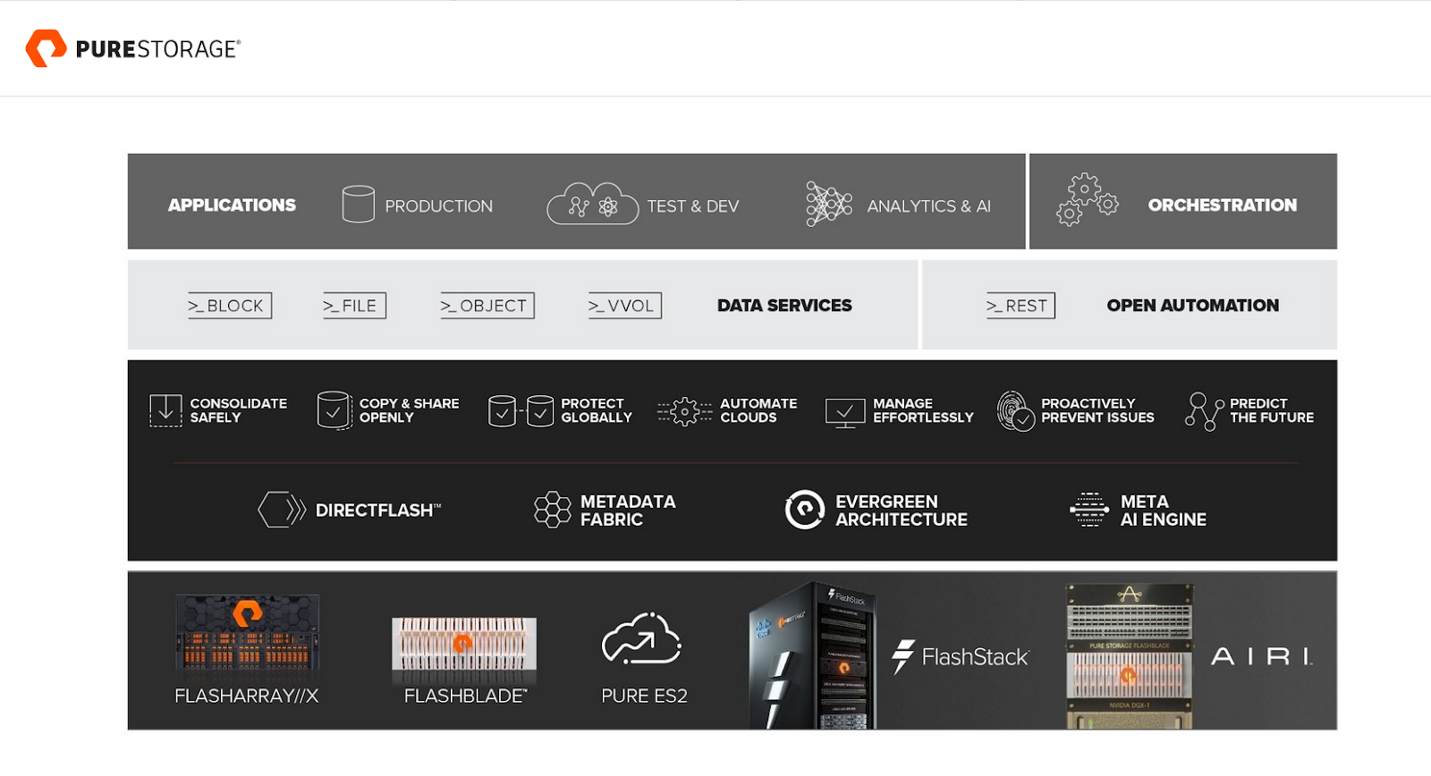Click the PROACTIVELY PREVENT ISSUES text
The height and width of the screenshot is (776, 1431).
tap(1097, 410)
